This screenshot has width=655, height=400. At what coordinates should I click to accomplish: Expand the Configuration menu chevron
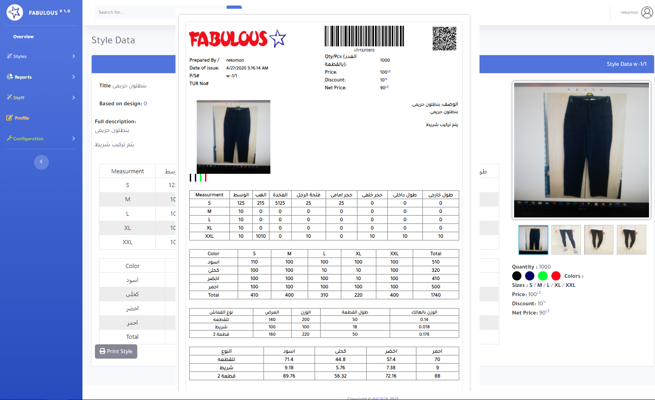pyautogui.click(x=74, y=138)
